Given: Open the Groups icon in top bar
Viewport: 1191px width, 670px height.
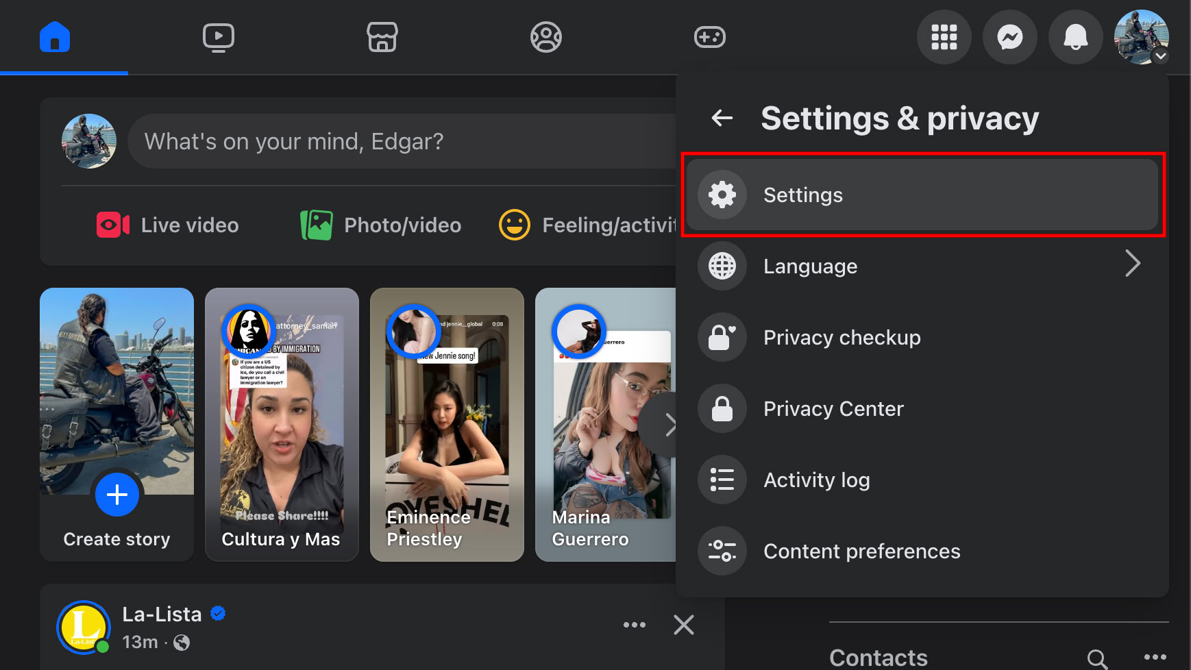Looking at the screenshot, I should (546, 37).
